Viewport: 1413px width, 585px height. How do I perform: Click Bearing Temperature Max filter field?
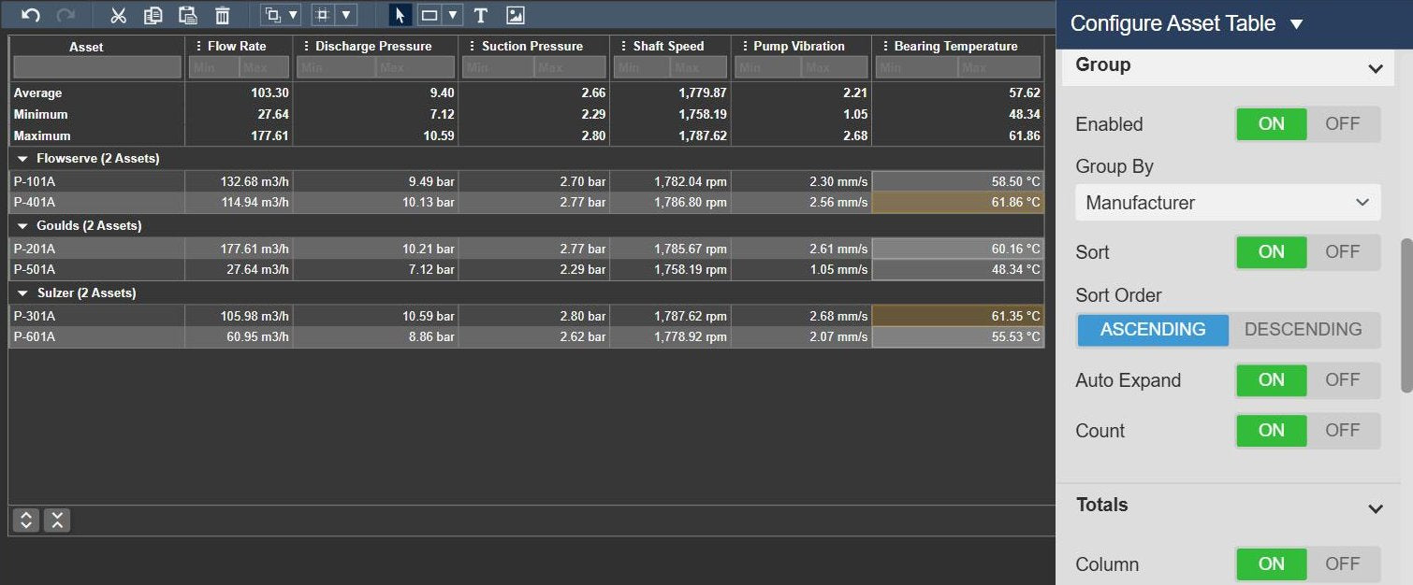[998, 67]
